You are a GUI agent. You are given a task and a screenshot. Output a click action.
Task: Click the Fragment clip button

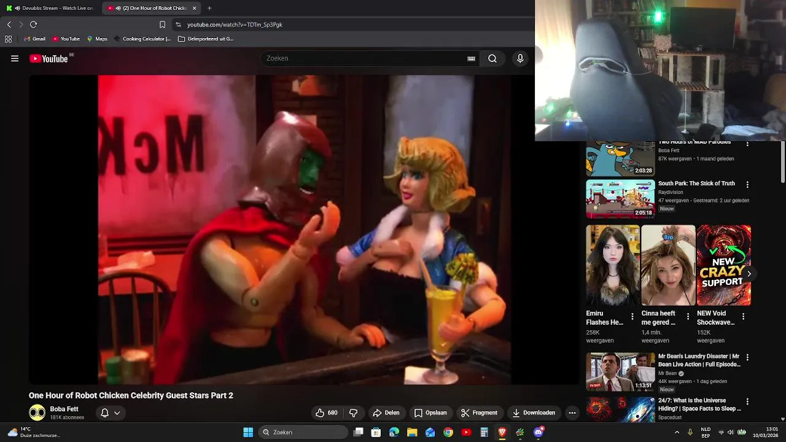pyautogui.click(x=479, y=413)
